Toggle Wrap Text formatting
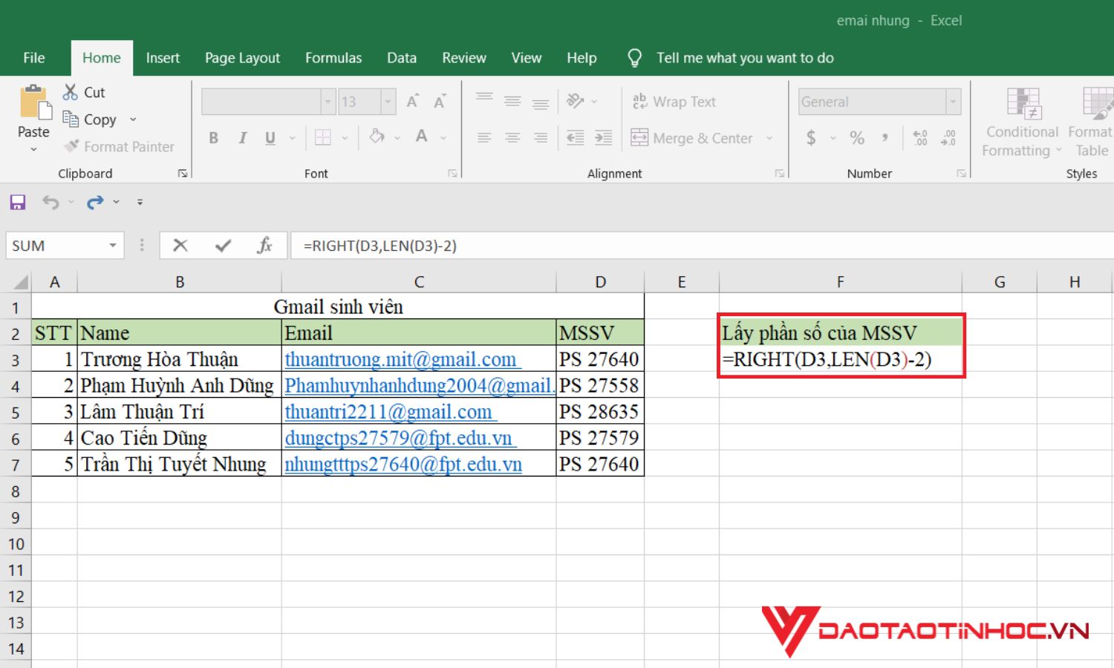This screenshot has width=1114, height=668. [674, 101]
